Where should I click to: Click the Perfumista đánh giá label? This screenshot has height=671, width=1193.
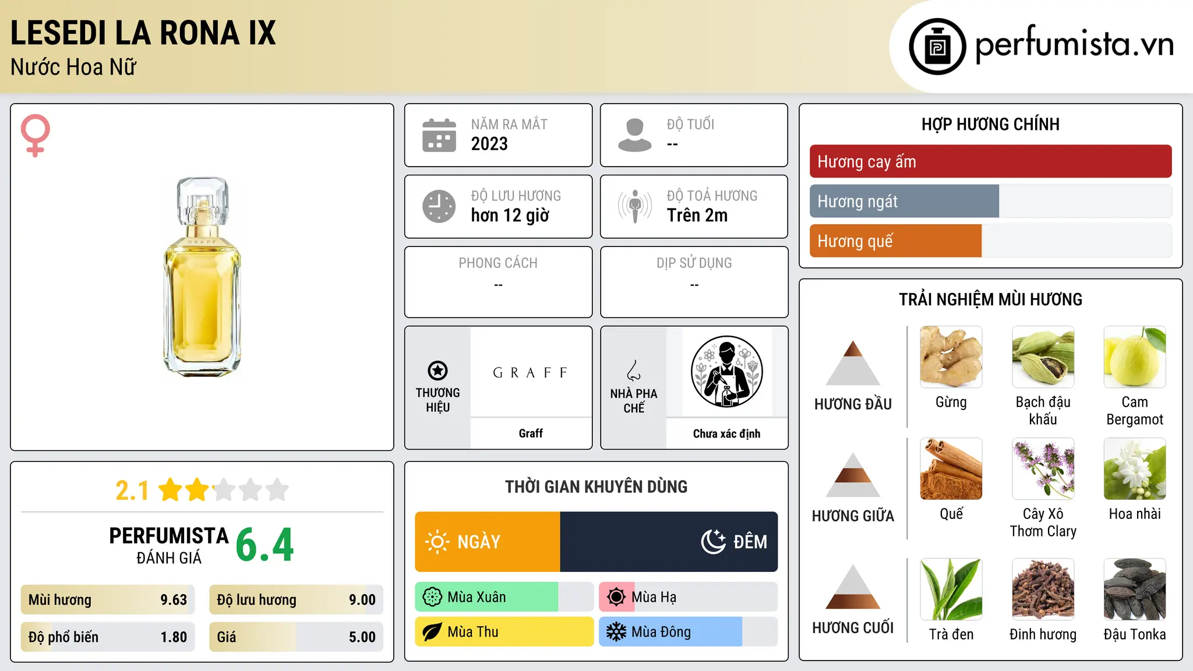click(x=169, y=545)
